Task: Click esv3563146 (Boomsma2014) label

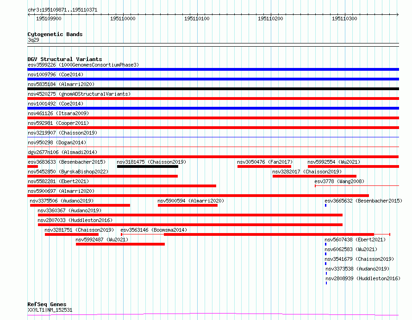Action: tap(154, 230)
